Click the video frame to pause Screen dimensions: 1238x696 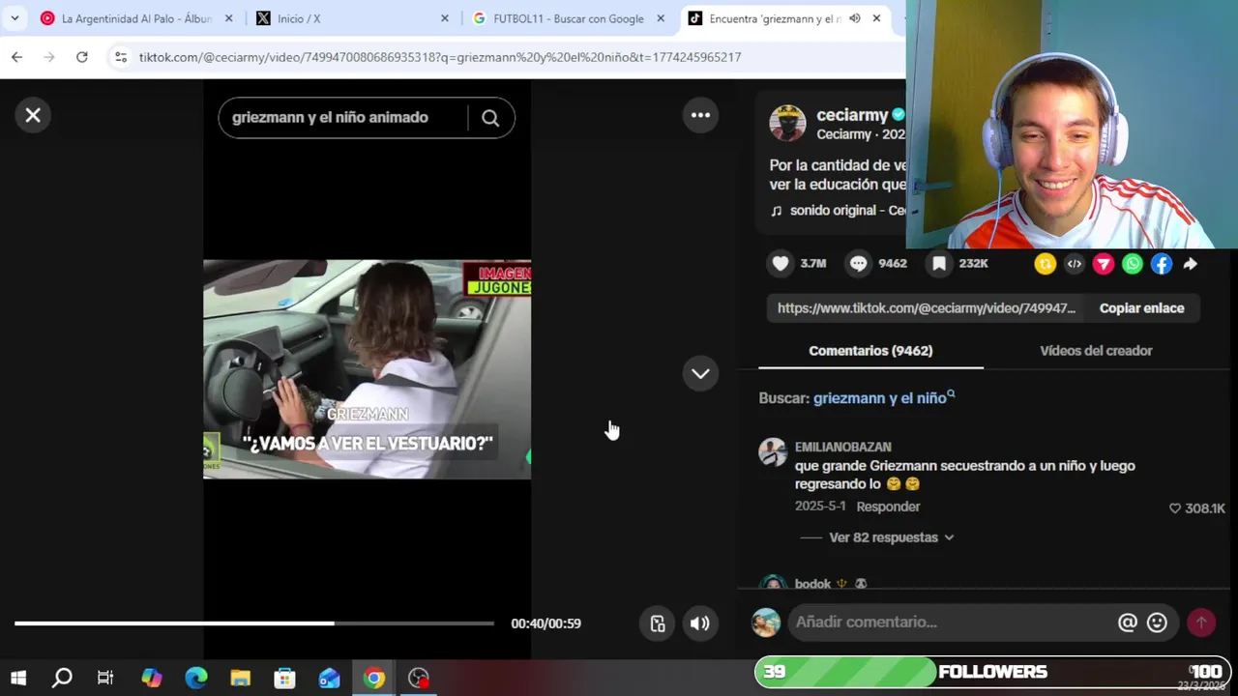tap(367, 369)
